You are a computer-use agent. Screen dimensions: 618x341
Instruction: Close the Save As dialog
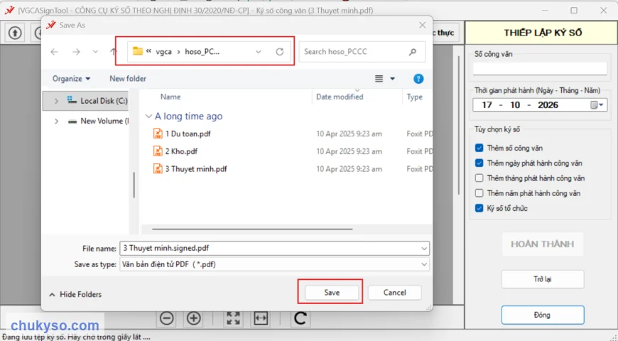pyautogui.click(x=423, y=26)
